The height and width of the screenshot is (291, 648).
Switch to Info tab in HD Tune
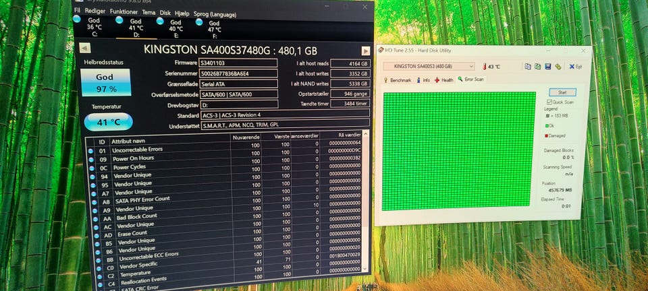[424, 80]
